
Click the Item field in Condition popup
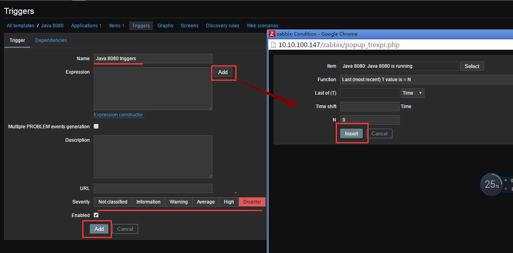click(x=399, y=66)
